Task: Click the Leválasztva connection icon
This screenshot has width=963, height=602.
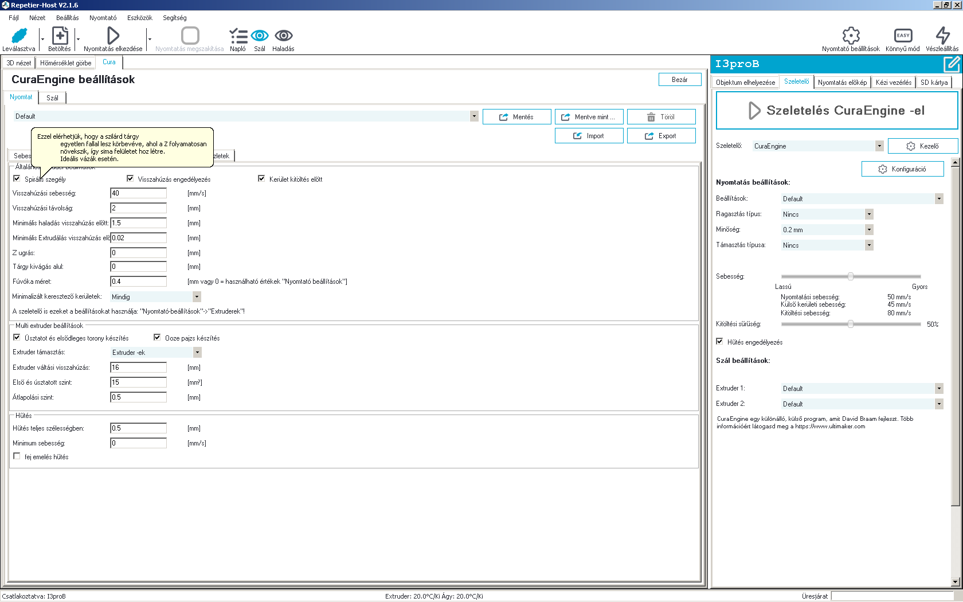Action: coord(19,36)
